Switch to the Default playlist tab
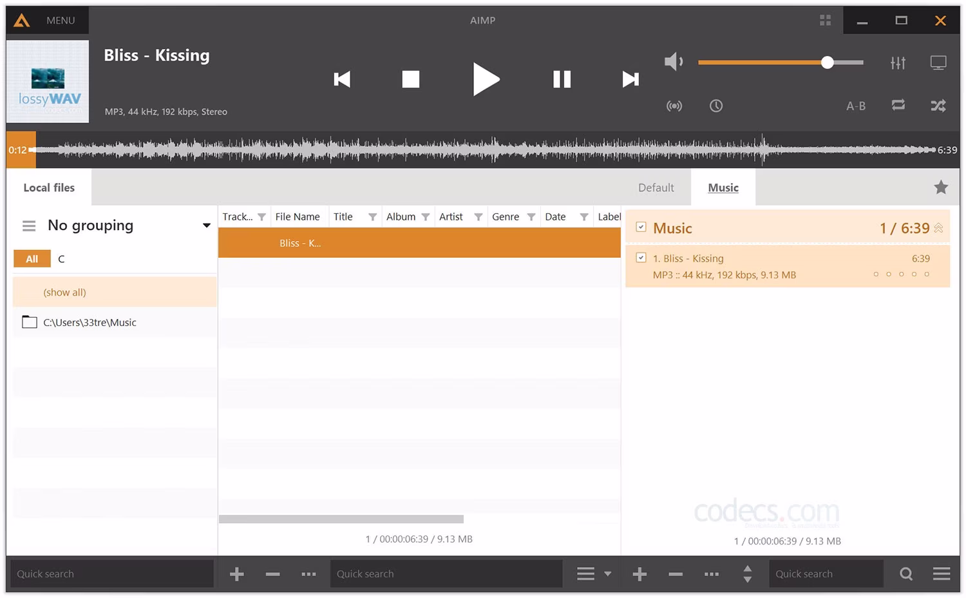The image size is (966, 598). click(656, 188)
